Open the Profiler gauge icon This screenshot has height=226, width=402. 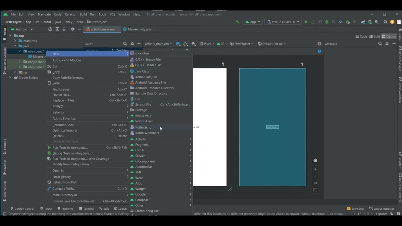[x=340, y=22]
